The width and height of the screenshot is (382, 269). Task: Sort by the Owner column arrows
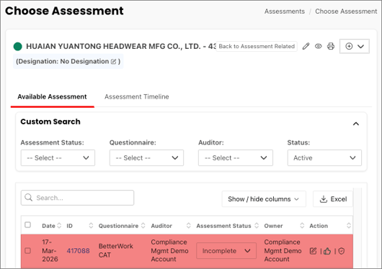(x=302, y=225)
